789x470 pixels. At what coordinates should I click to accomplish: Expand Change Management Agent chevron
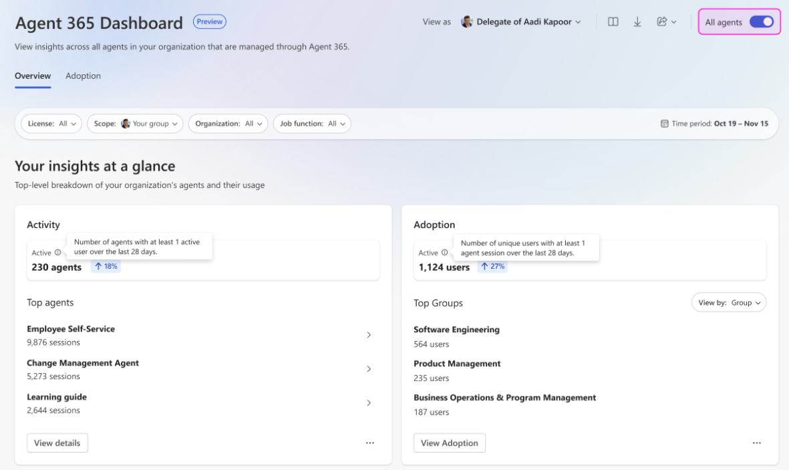pyautogui.click(x=369, y=369)
